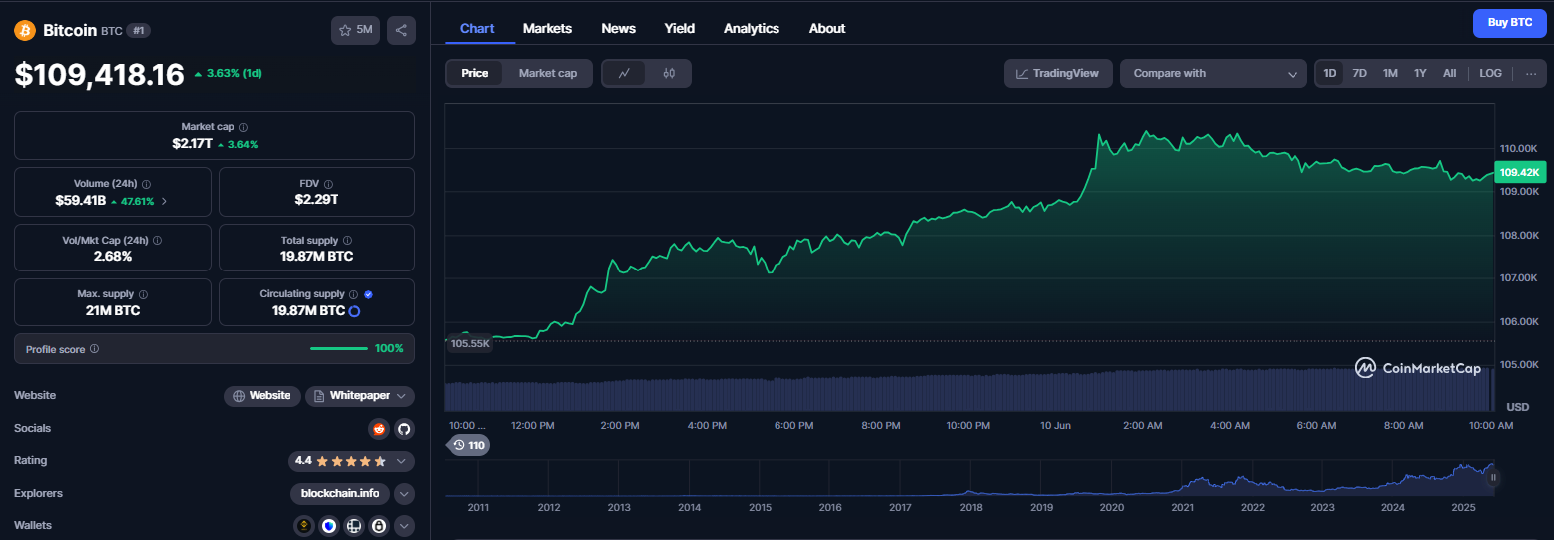
Task: Select line chart style
Action: click(x=624, y=73)
